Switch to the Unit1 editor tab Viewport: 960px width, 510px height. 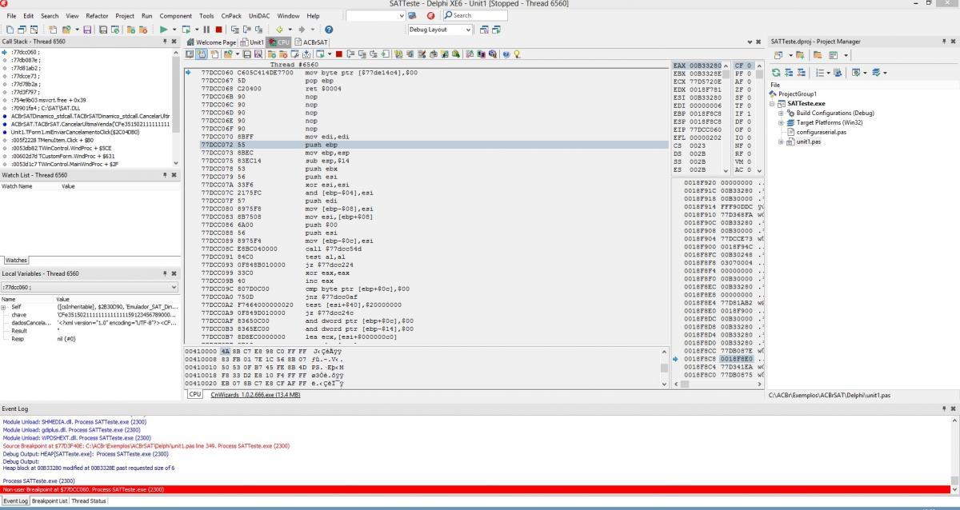[x=252, y=42]
